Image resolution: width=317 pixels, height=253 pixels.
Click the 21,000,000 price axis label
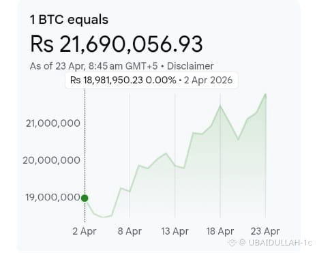53,123
